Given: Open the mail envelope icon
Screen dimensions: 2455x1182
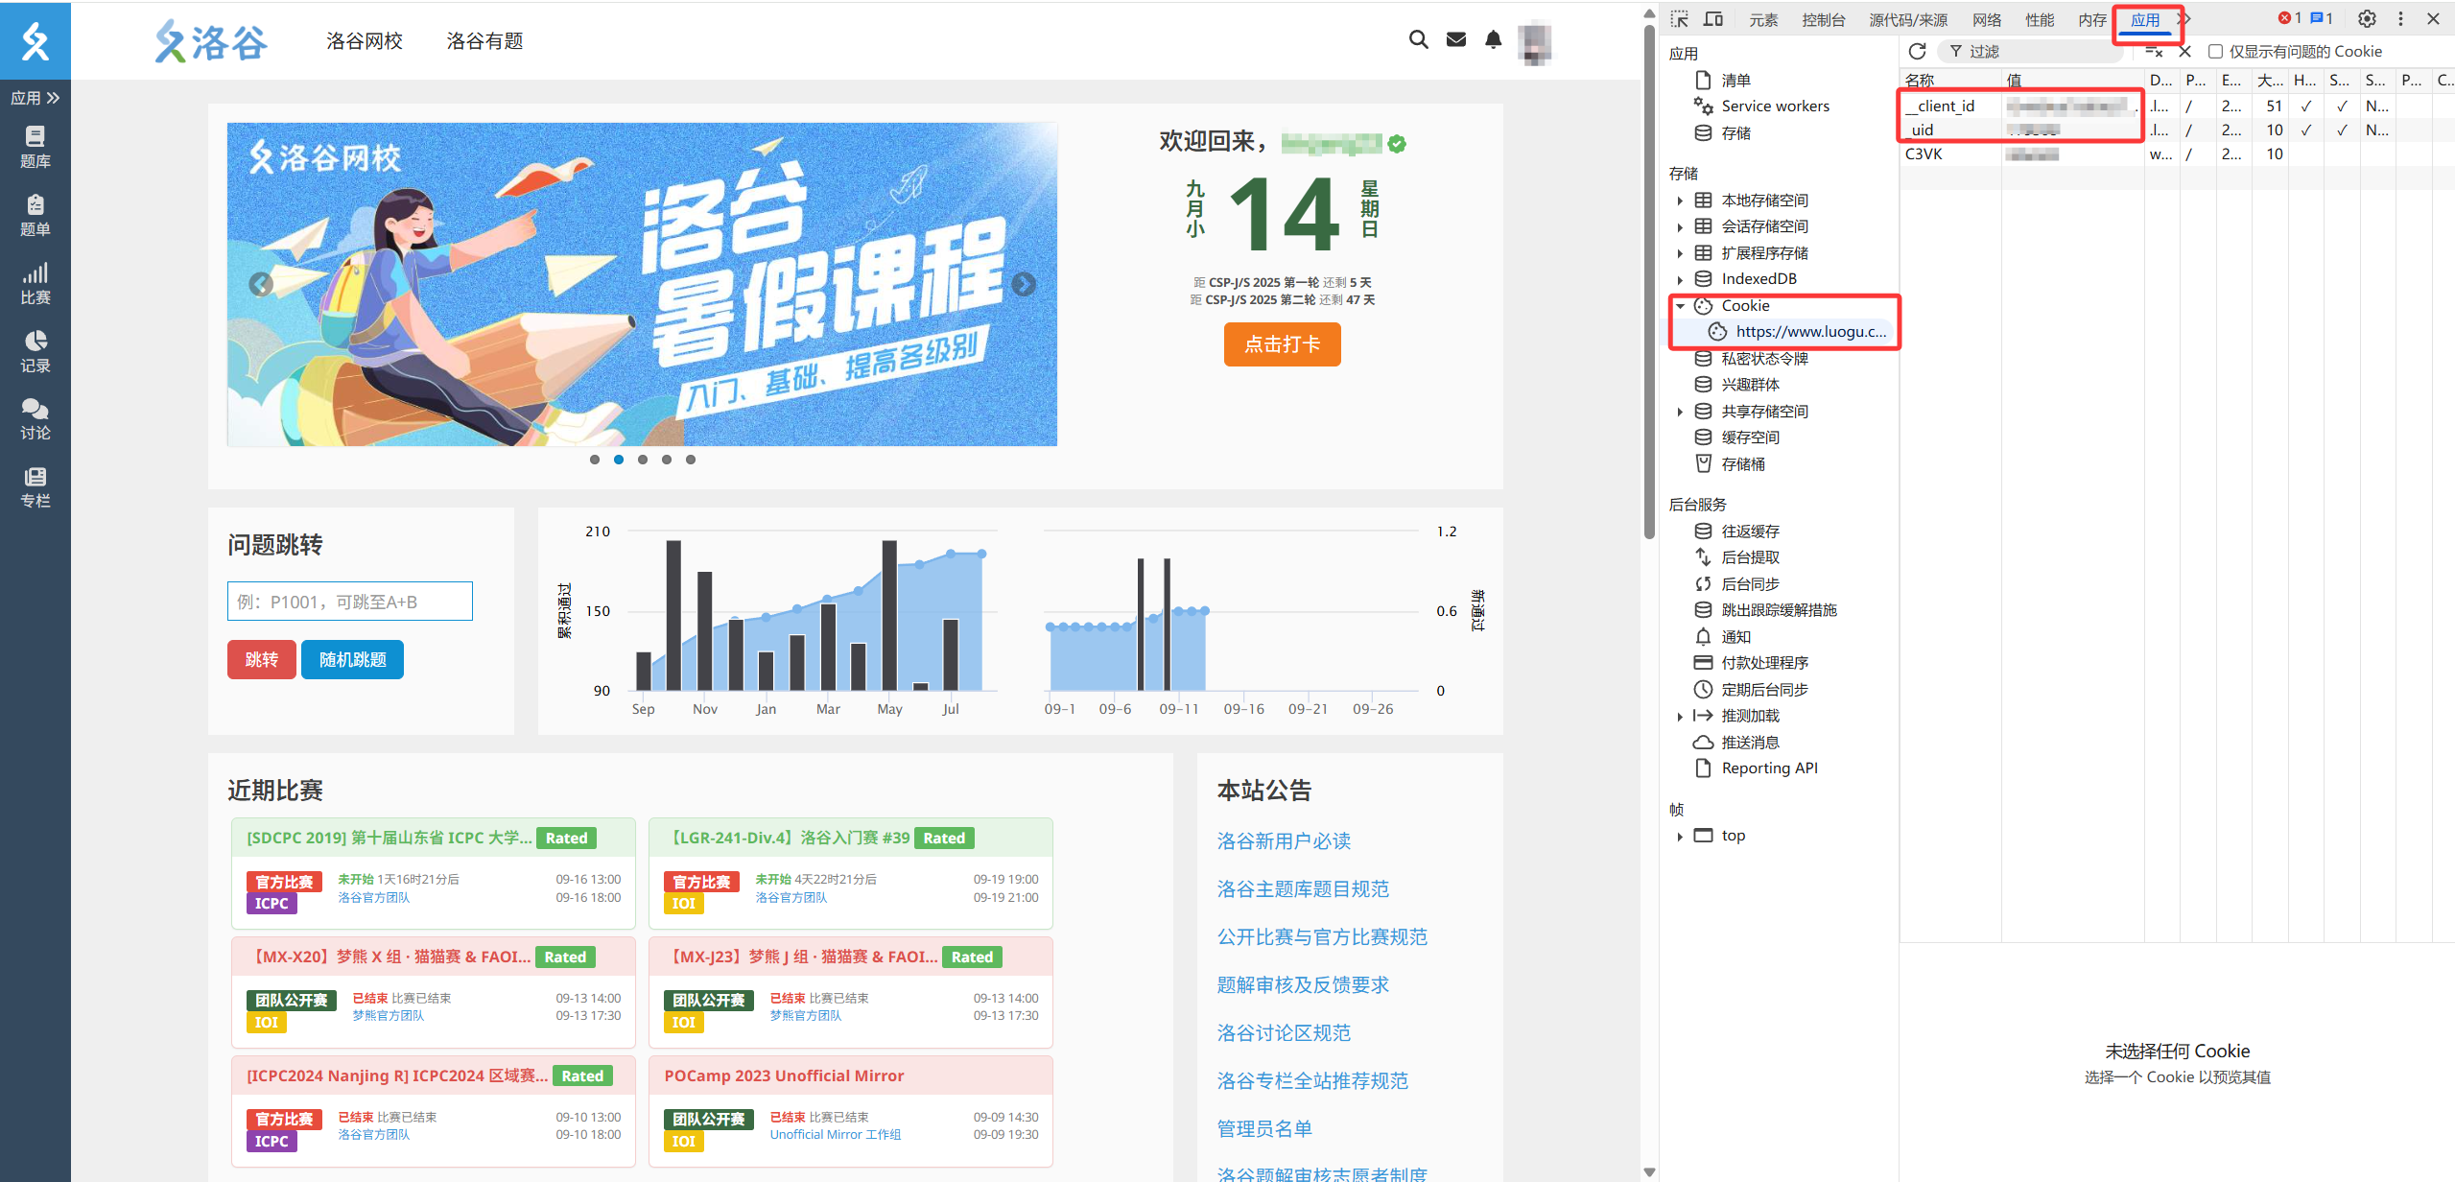Looking at the screenshot, I should (1455, 39).
